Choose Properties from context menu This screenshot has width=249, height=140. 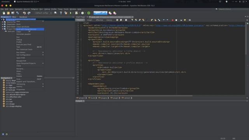pyautogui.click(x=30, y=89)
